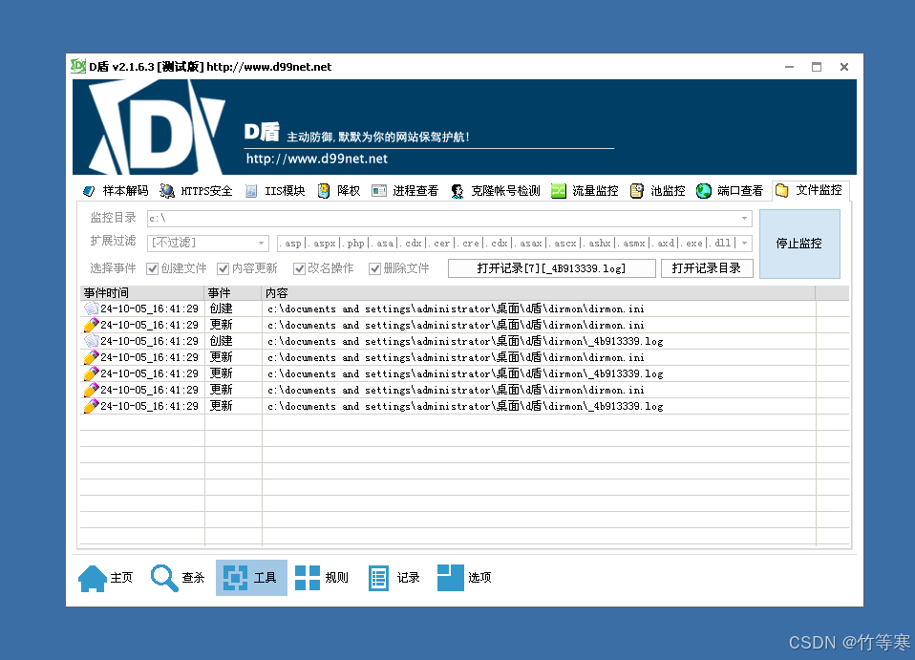Open the 端口查看 globe icon

(704, 191)
